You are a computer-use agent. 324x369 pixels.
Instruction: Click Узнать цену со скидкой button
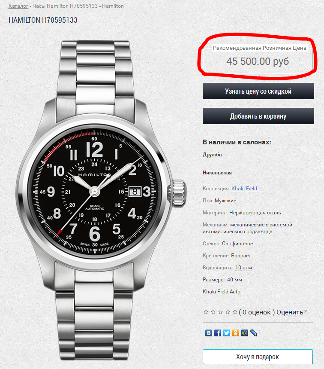point(258,91)
